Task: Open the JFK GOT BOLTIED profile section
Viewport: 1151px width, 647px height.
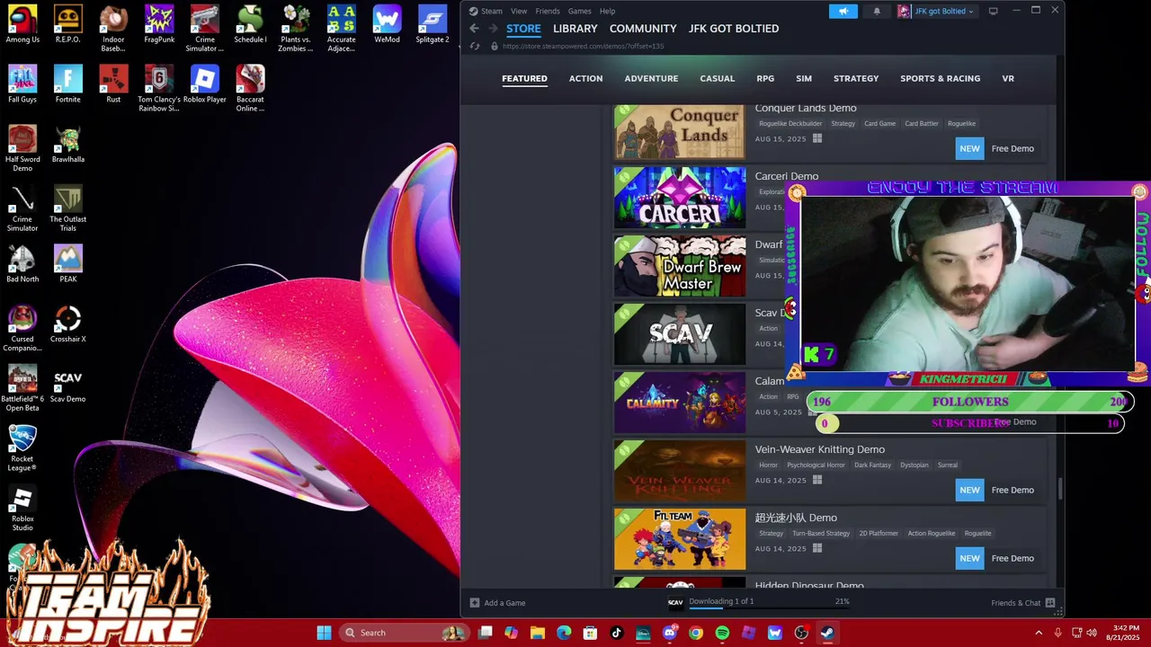Action: [734, 29]
